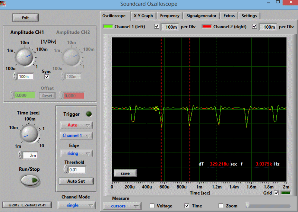
Task: Open the Edge rising dropdown
Action: pos(76,153)
